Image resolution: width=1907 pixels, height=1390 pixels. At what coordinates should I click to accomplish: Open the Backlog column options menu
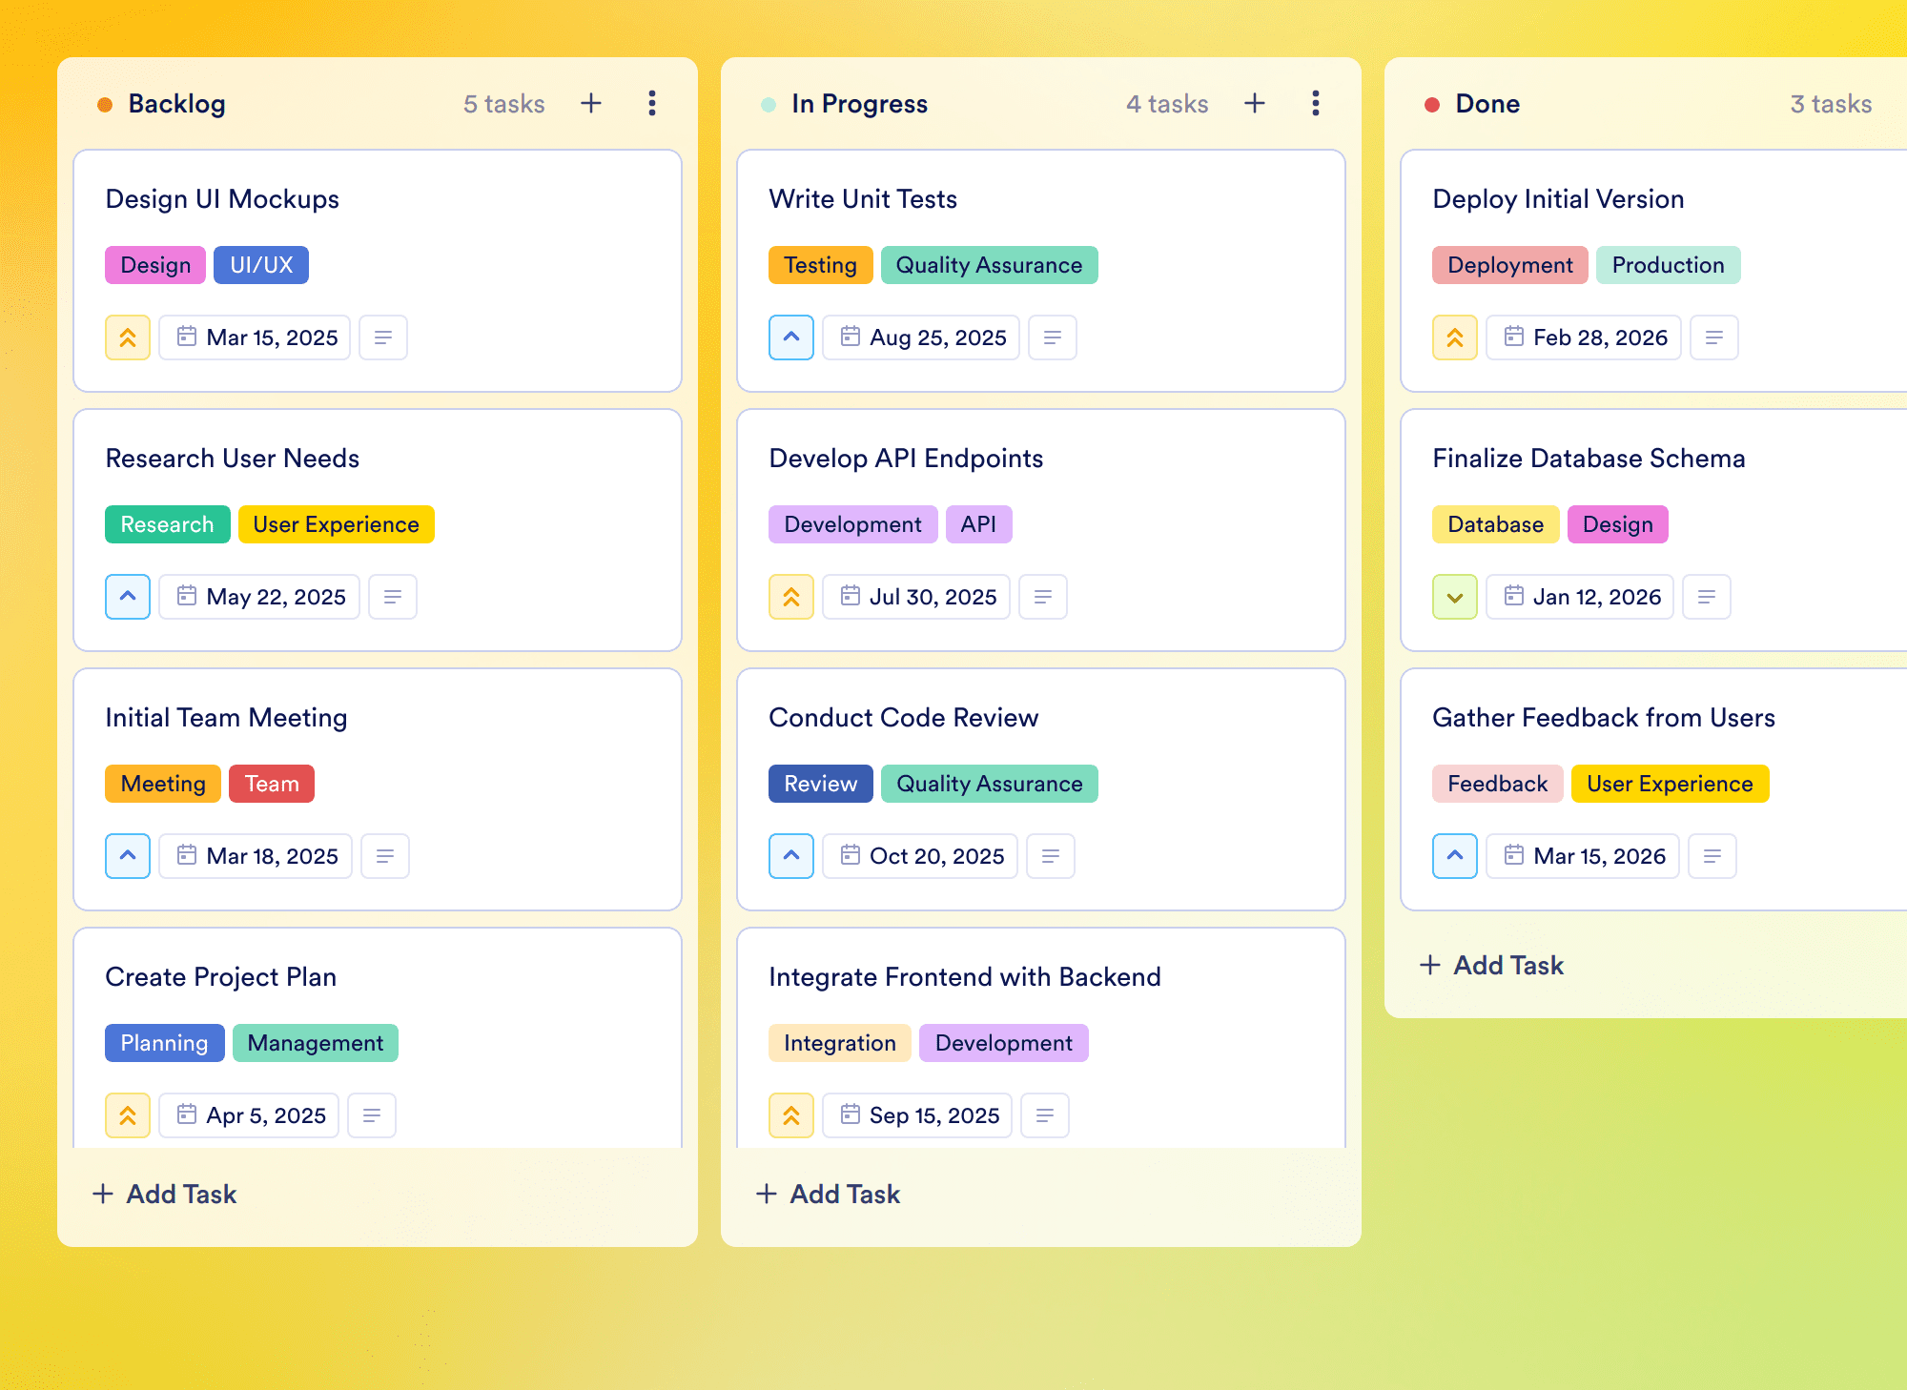(652, 103)
